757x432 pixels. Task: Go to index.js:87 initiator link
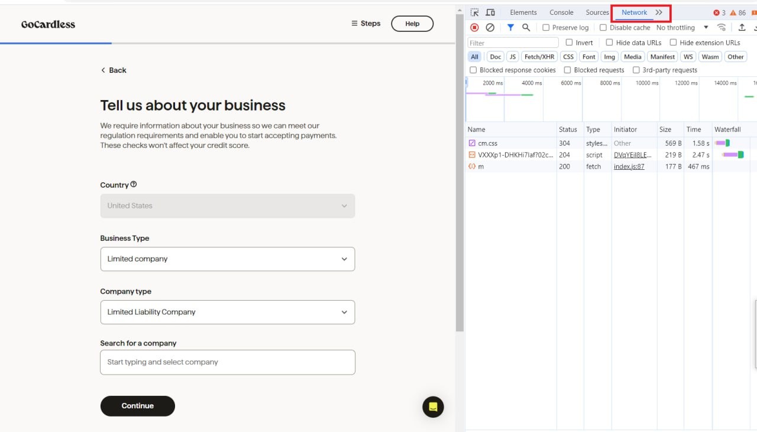click(x=629, y=167)
